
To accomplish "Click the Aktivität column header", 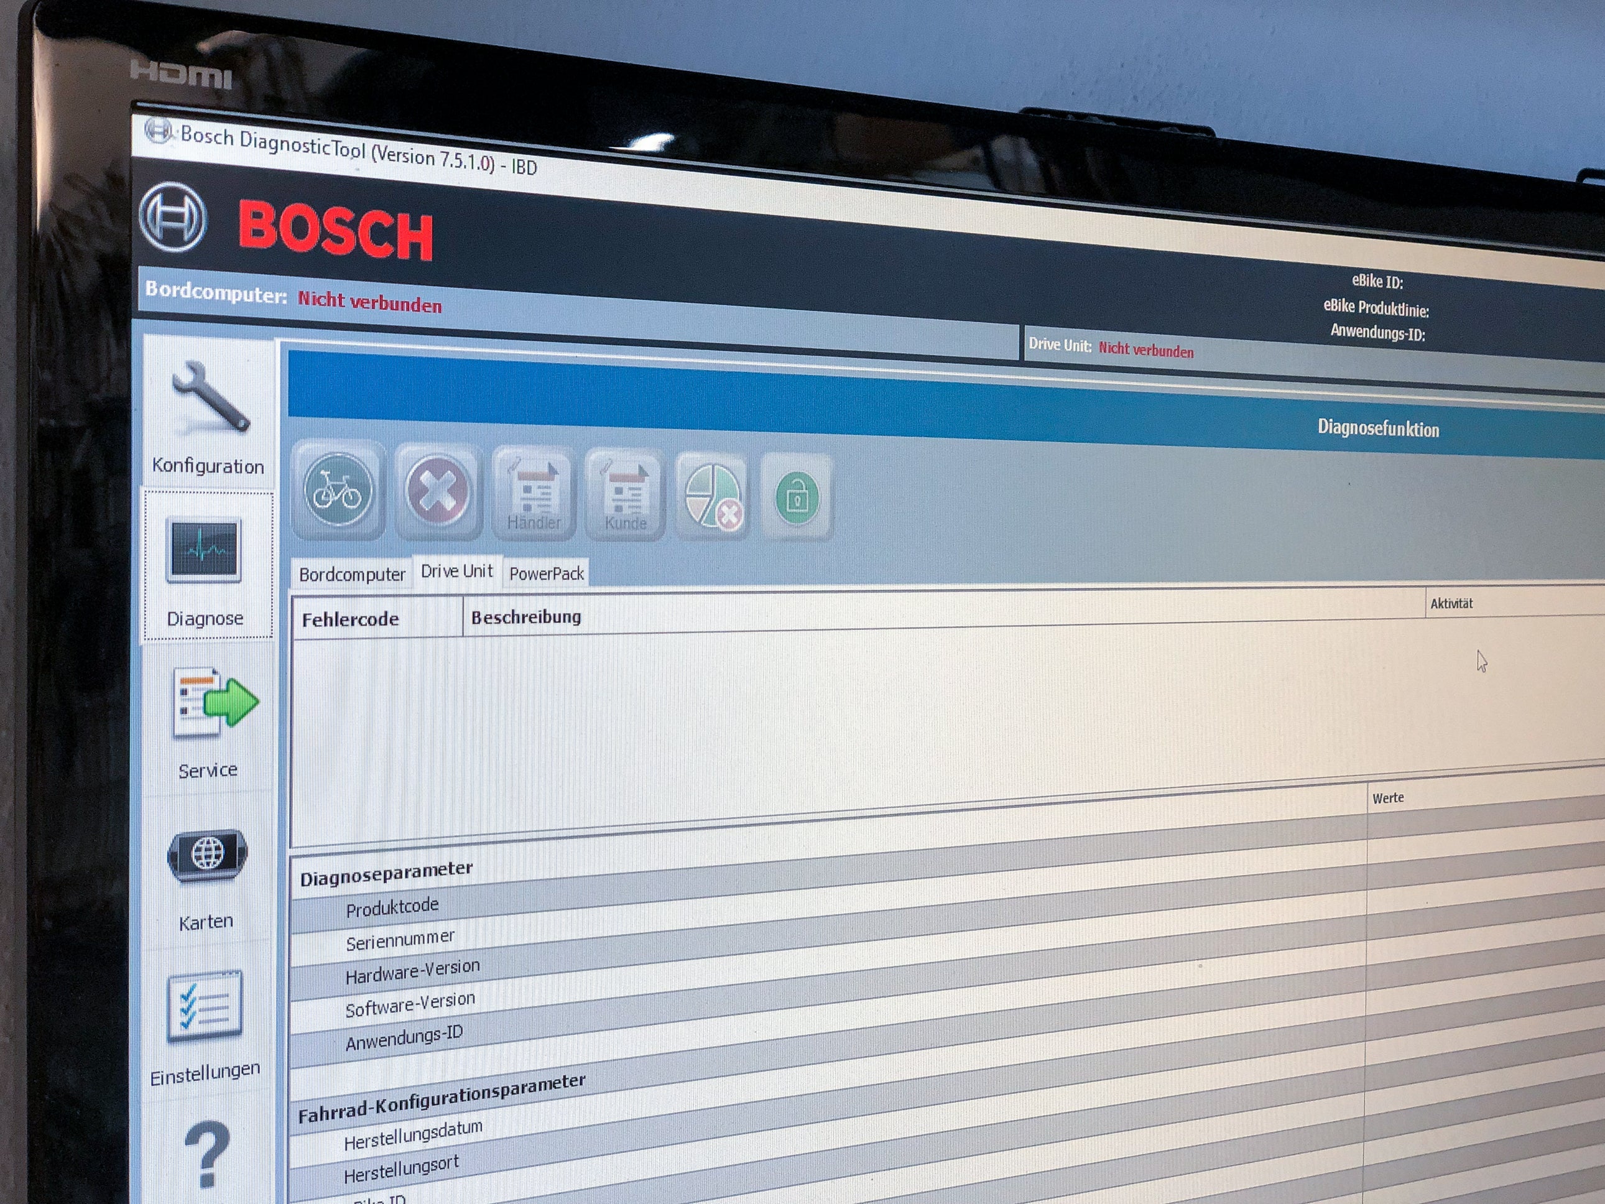I will click(x=1451, y=603).
